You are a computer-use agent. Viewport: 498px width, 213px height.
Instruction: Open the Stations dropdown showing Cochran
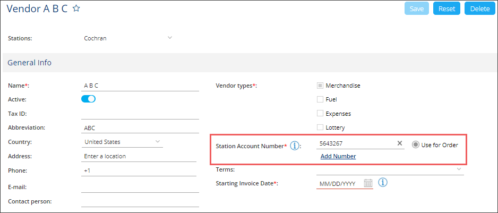coord(127,38)
